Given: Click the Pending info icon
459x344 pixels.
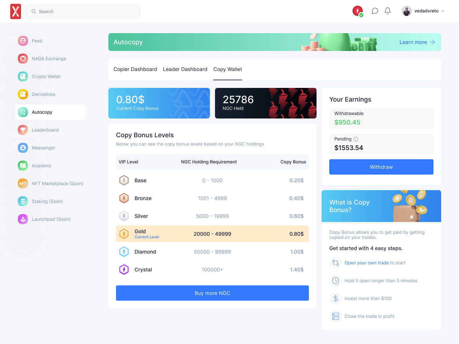Looking at the screenshot, I should 356,139.
